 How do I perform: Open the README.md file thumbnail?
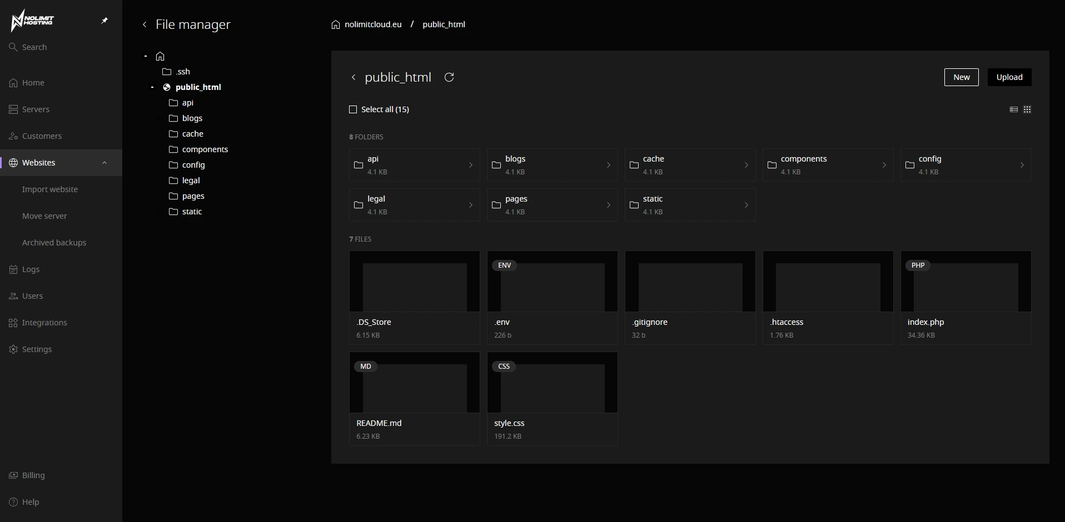point(415,383)
